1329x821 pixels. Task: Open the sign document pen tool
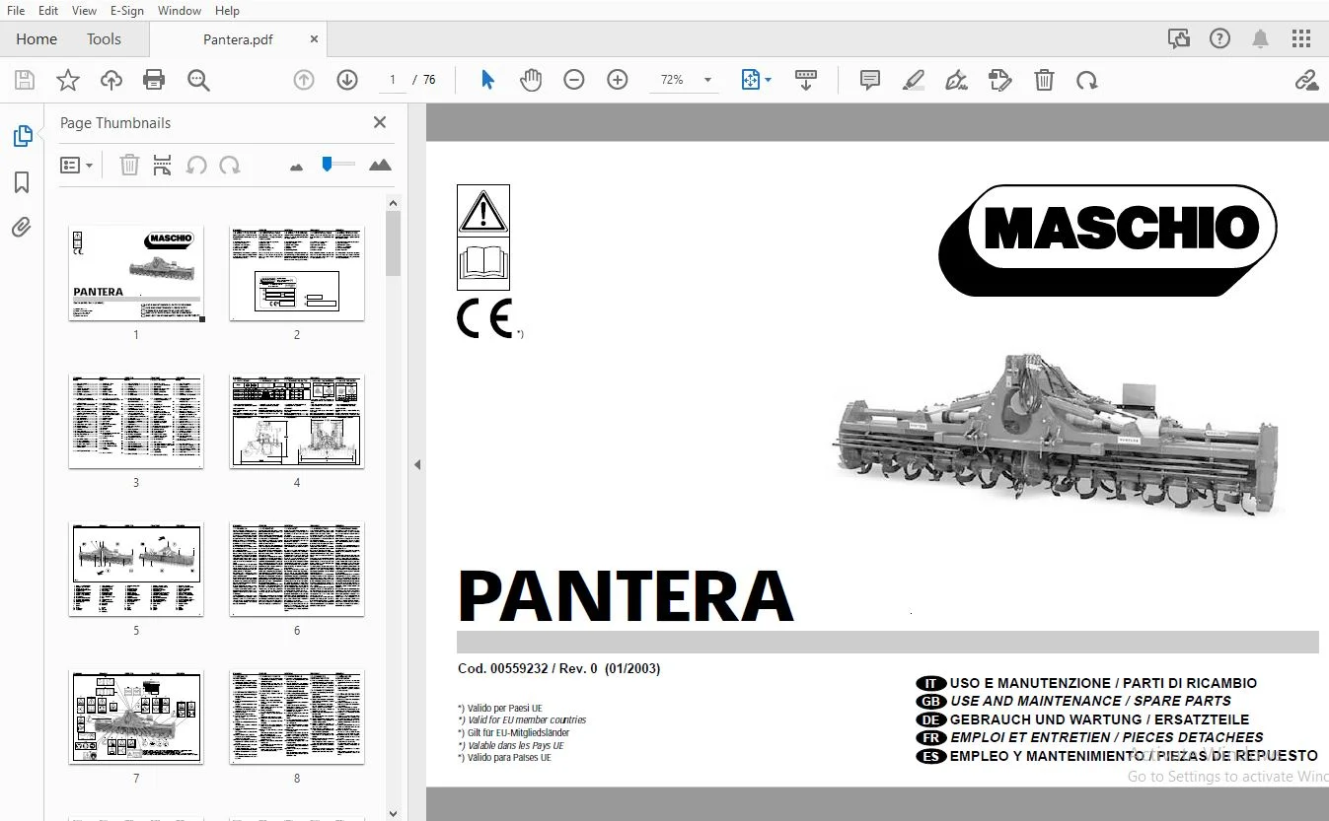[x=956, y=80]
